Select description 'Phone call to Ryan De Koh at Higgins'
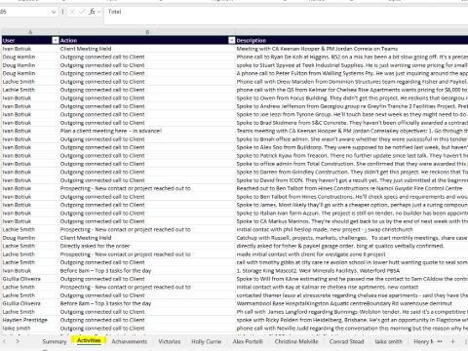This screenshot has width=468, height=351. tap(352, 57)
